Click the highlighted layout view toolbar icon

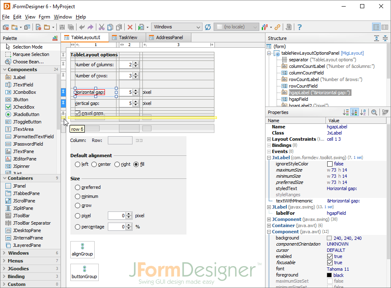pyautogui.click(x=376, y=27)
